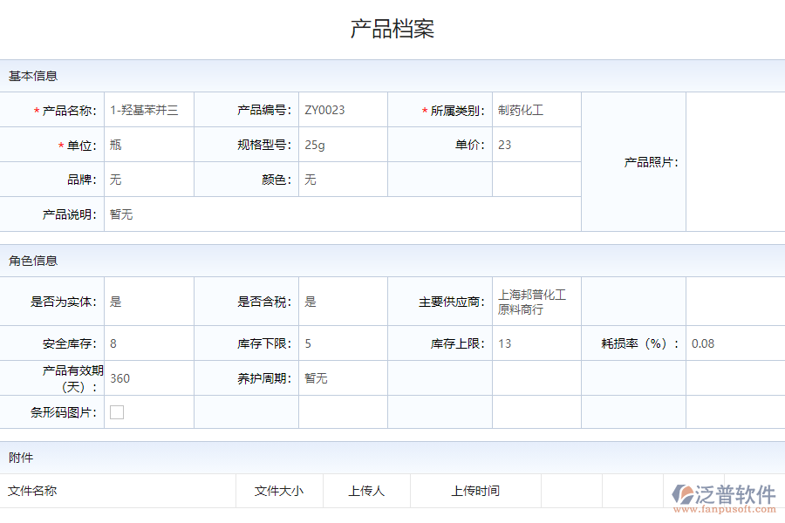Click the 上传时间 column header

point(475,491)
